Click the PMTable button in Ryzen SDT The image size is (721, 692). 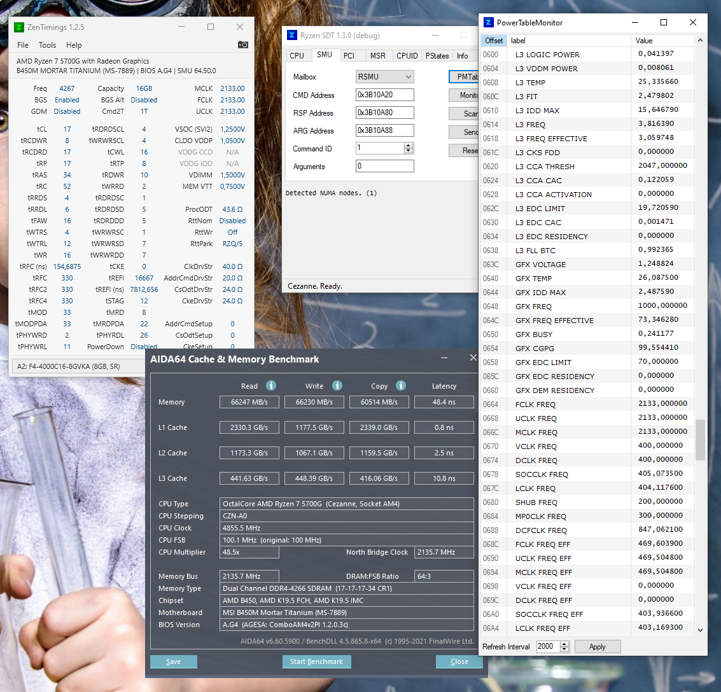click(464, 77)
